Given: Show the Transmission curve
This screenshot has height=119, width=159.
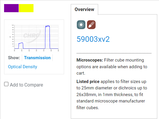Looking at the screenshot, I should tap(37, 58).
